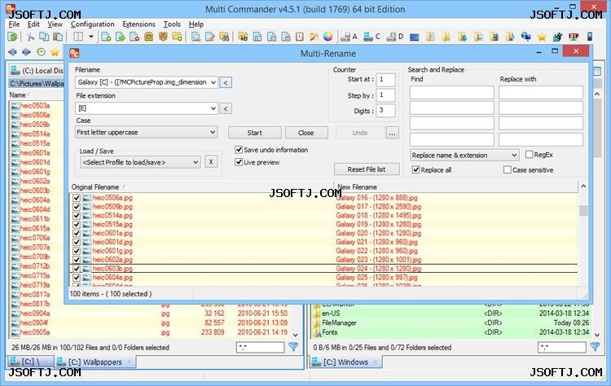
Task: Click the Forward arrow navigation icon
Action: click(x=27, y=52)
